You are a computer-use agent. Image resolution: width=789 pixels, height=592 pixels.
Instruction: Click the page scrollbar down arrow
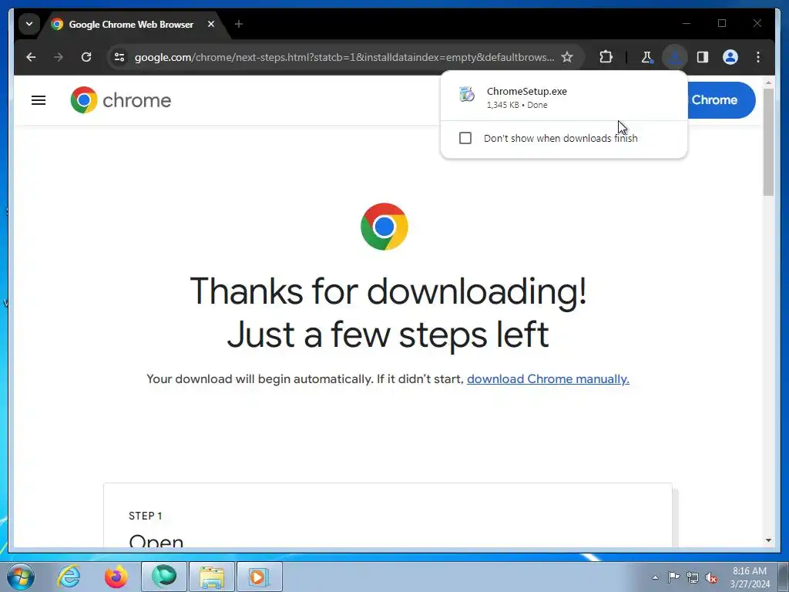coord(768,540)
